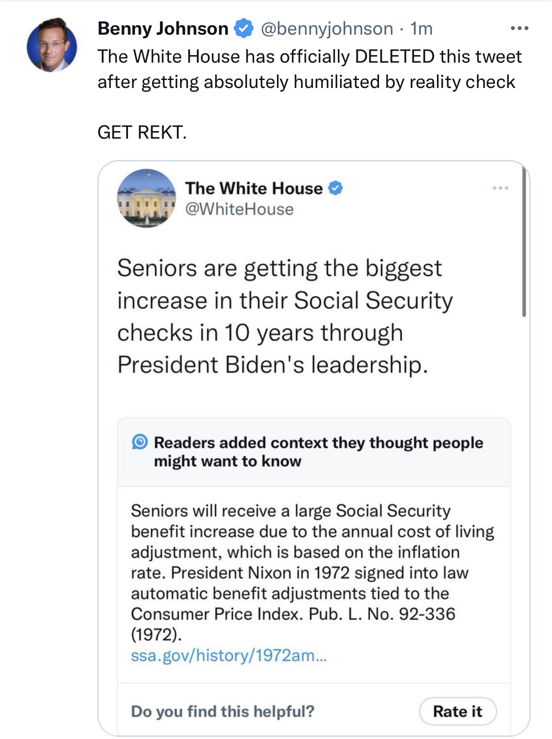Viewport: 552px width, 739px height.
Task: Open the quoted tweet's three-dot menu
Action: 500,188
